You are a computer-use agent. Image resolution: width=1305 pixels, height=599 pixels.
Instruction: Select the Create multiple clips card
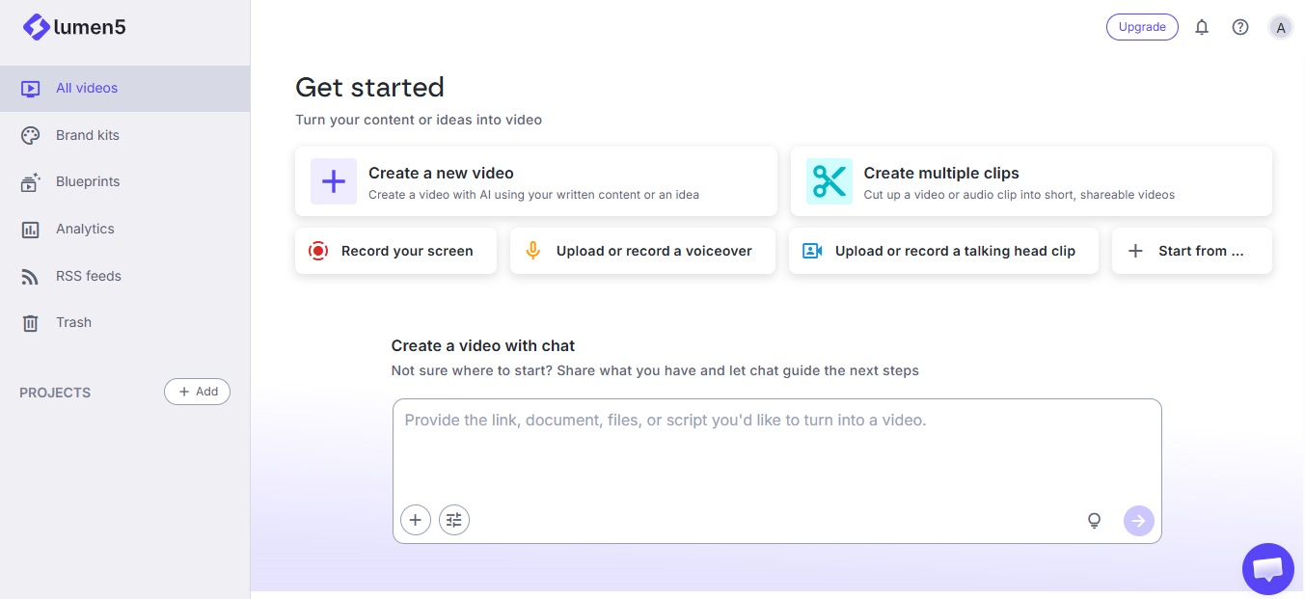1031,181
